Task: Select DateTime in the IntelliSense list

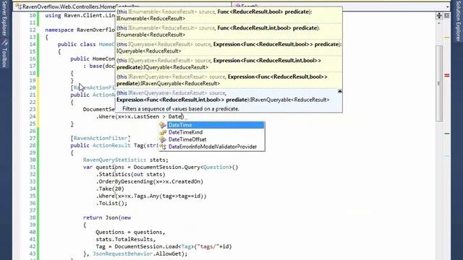Action: pyautogui.click(x=216, y=125)
